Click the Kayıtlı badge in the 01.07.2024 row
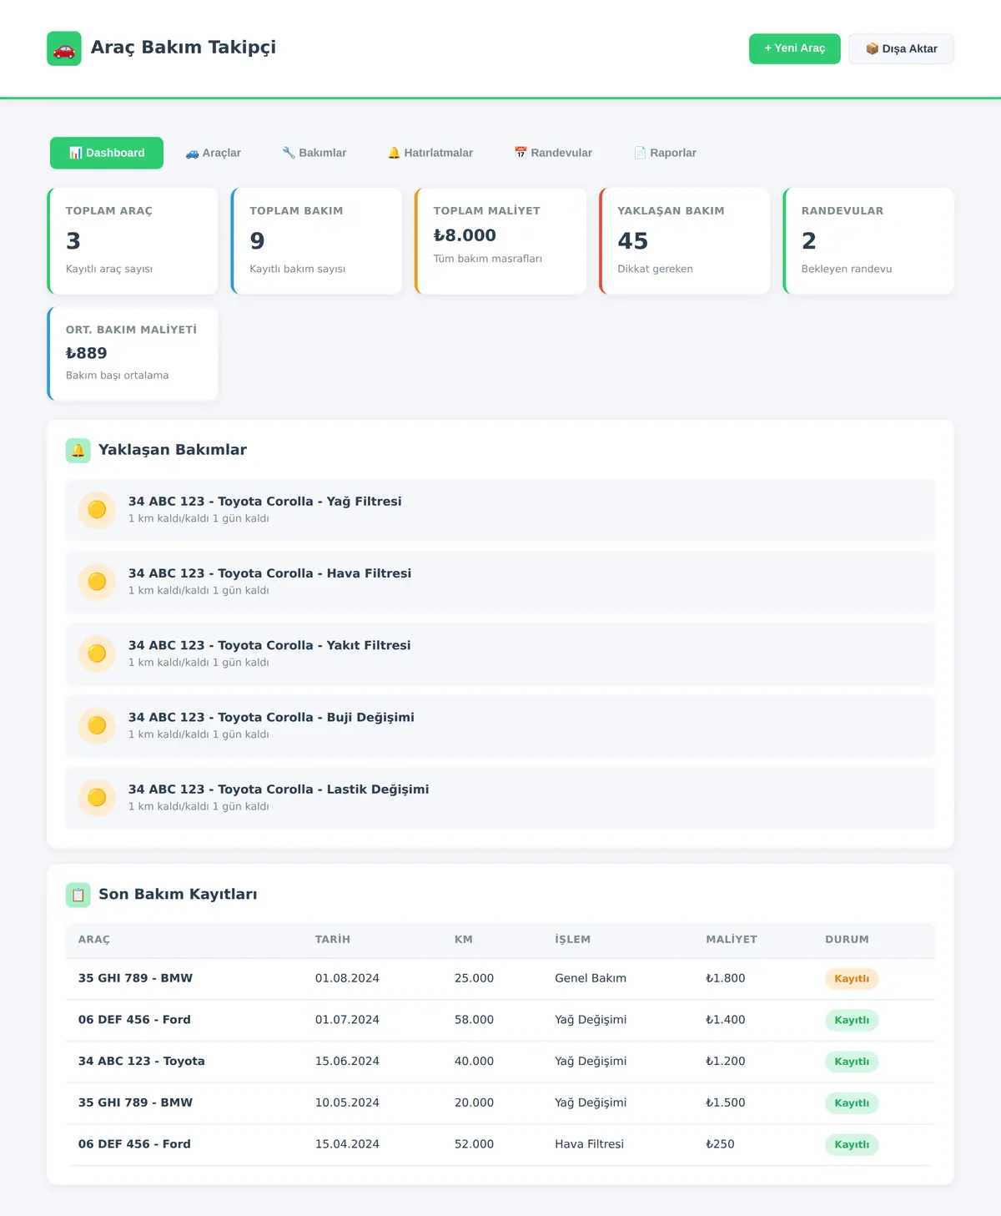 852,1020
